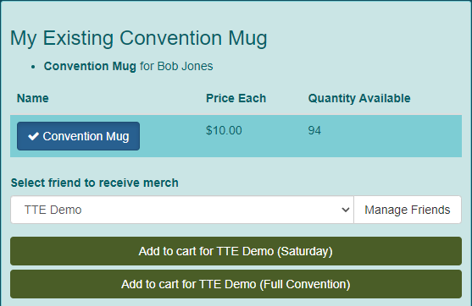Click the dropdown chevron arrow beside TTE Demo
472x306 pixels.
346,210
